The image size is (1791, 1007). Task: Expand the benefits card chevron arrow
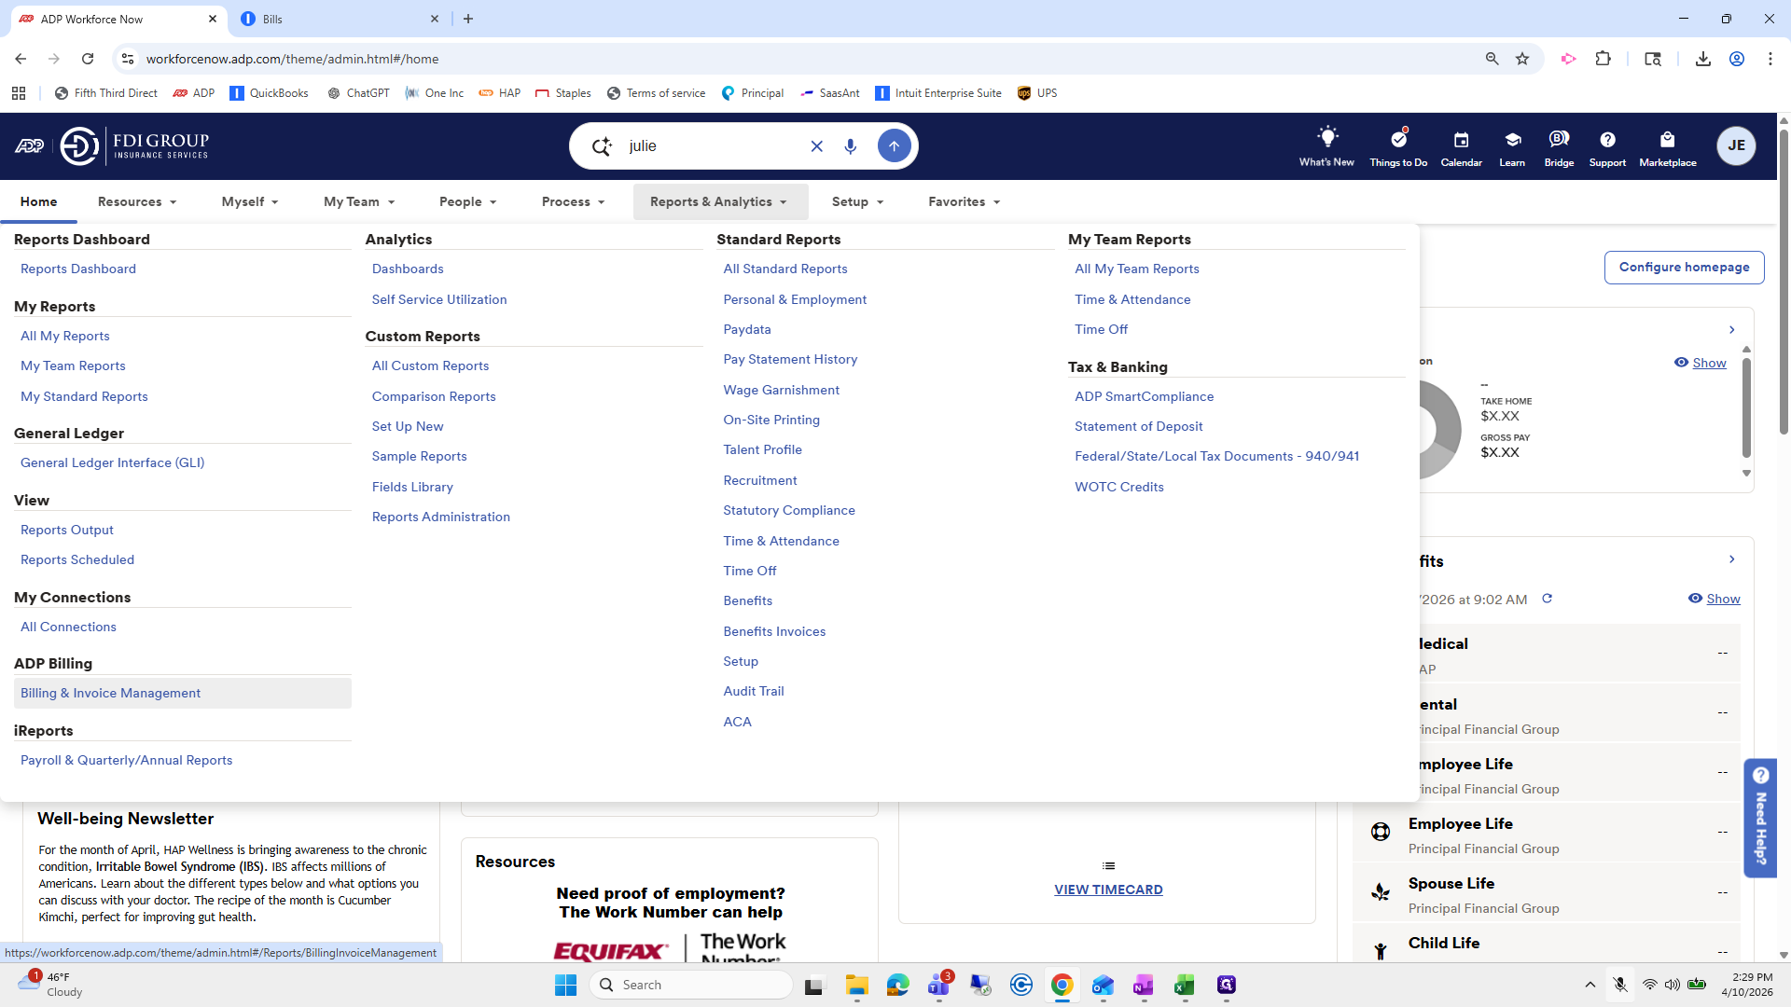point(1731,559)
